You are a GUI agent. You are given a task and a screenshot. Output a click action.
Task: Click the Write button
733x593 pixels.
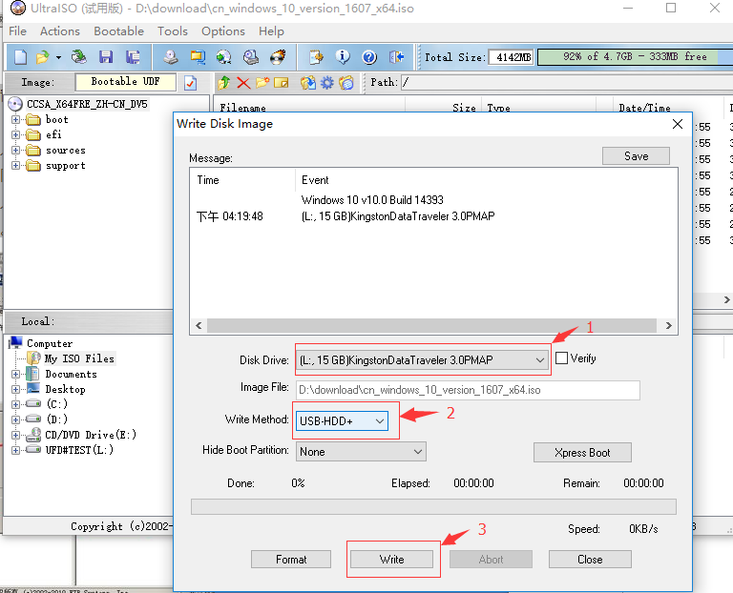pos(391,560)
